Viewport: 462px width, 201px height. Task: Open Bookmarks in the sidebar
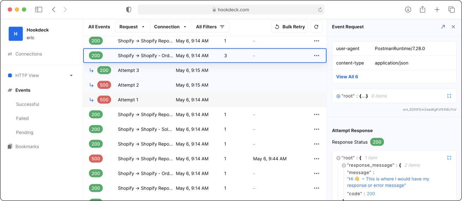tap(27, 147)
